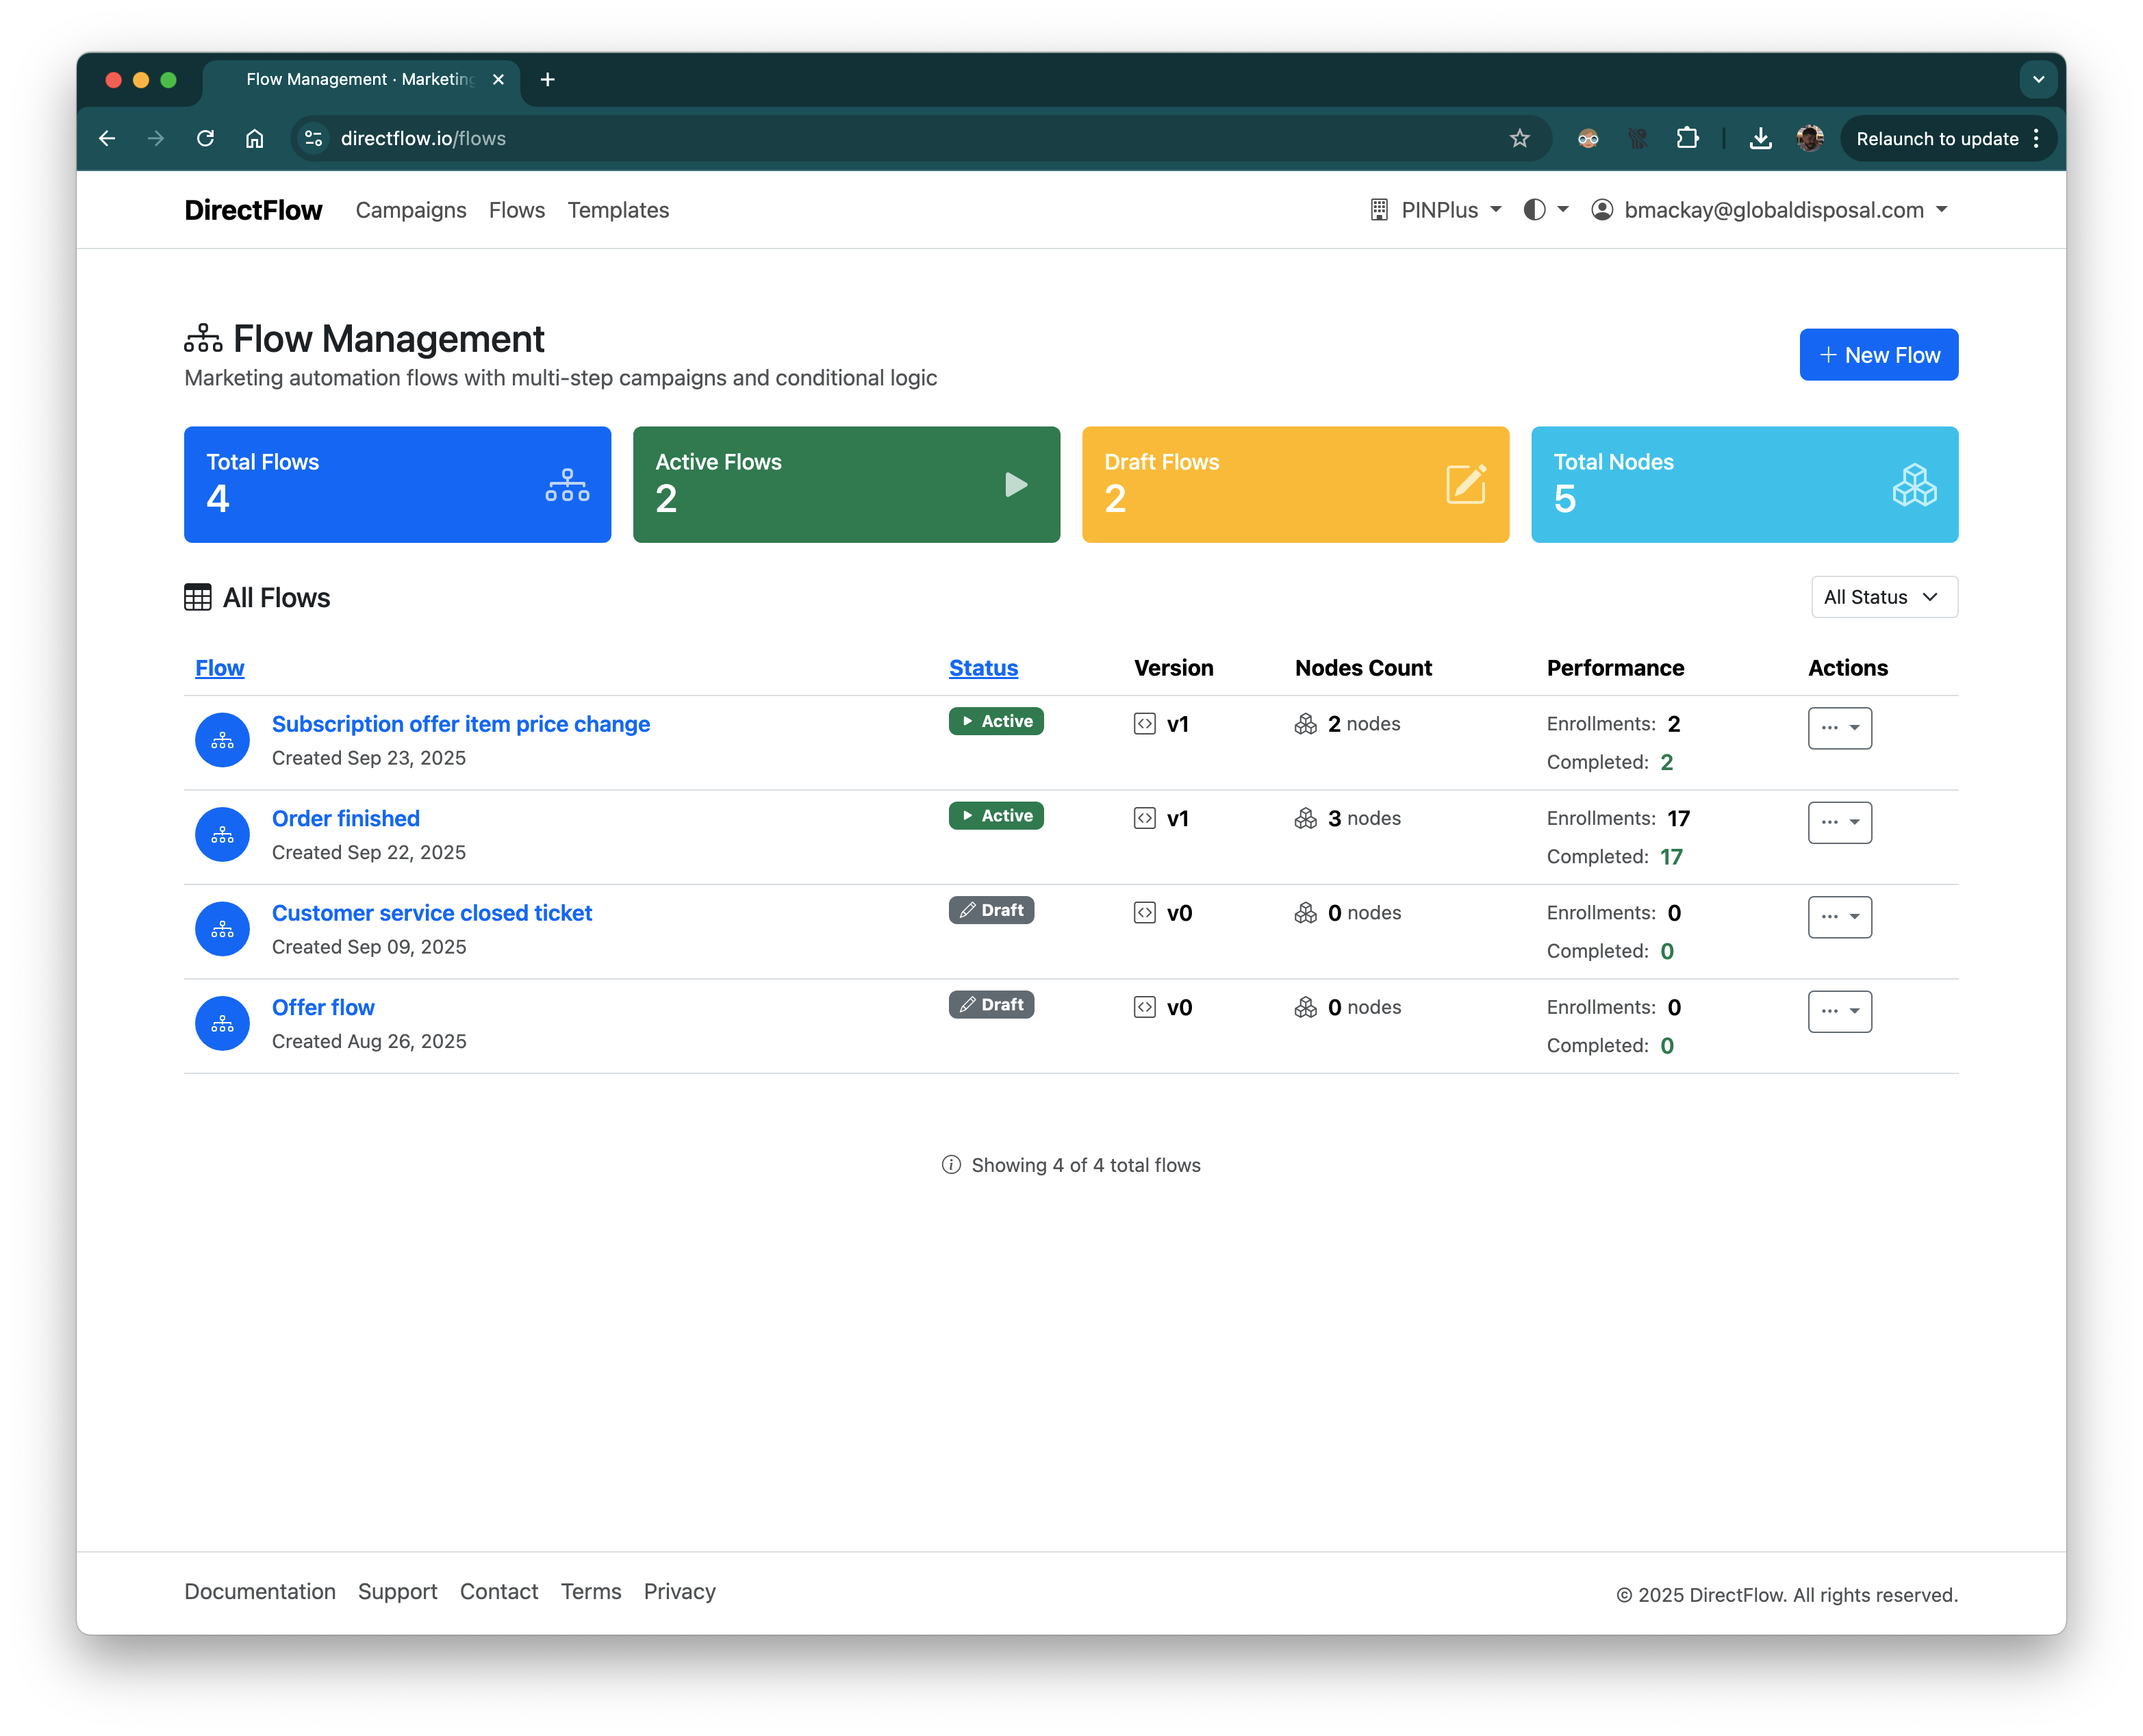The width and height of the screenshot is (2143, 1736).
Task: Click the address bar URL field
Action: click(900, 139)
